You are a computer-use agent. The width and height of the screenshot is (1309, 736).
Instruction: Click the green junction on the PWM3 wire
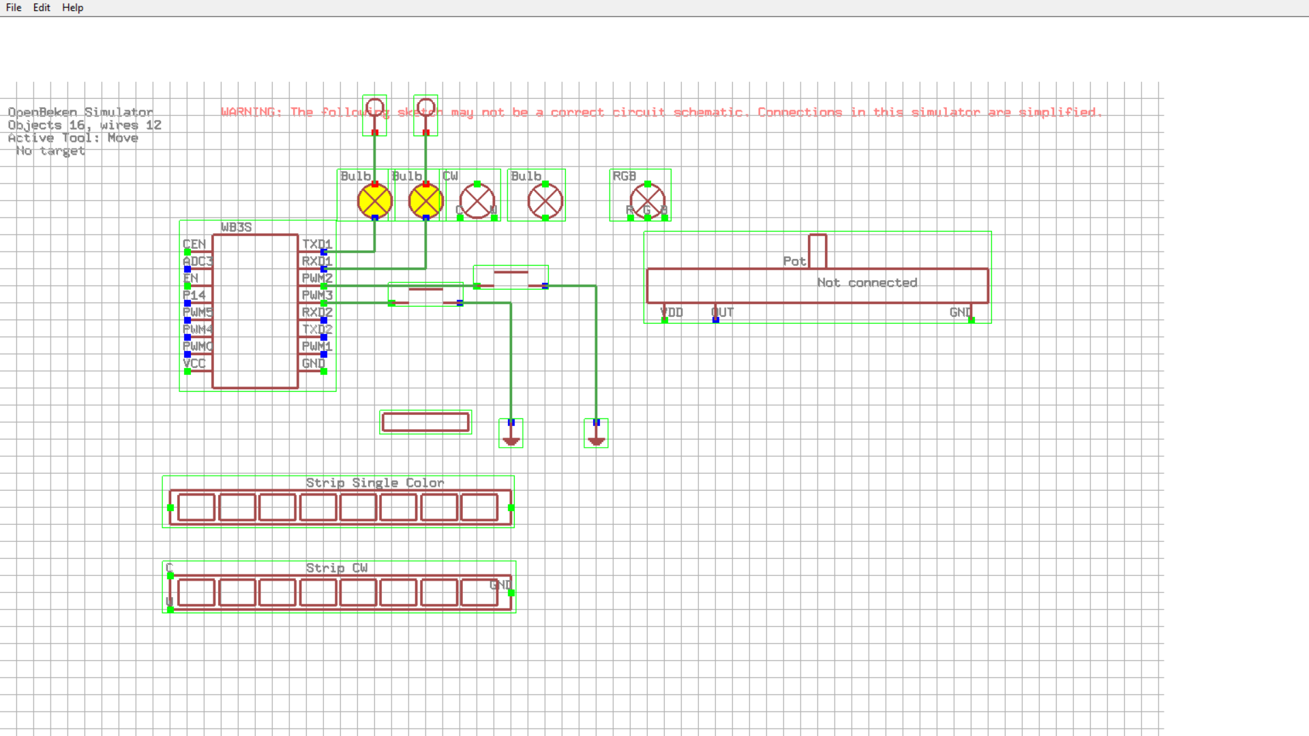(392, 303)
